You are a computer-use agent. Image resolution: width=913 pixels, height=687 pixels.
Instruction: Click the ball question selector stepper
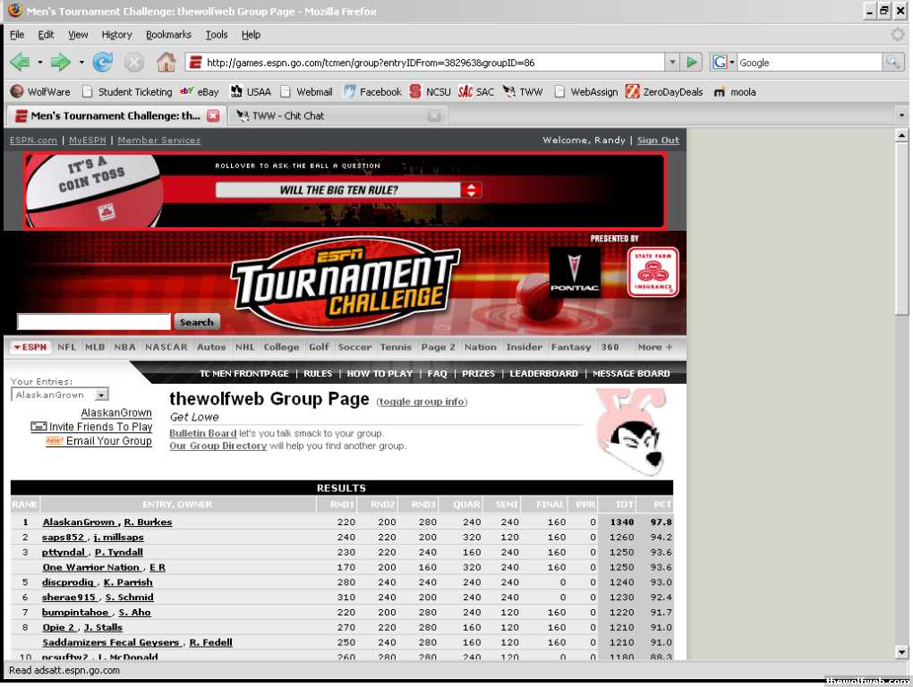click(x=472, y=190)
